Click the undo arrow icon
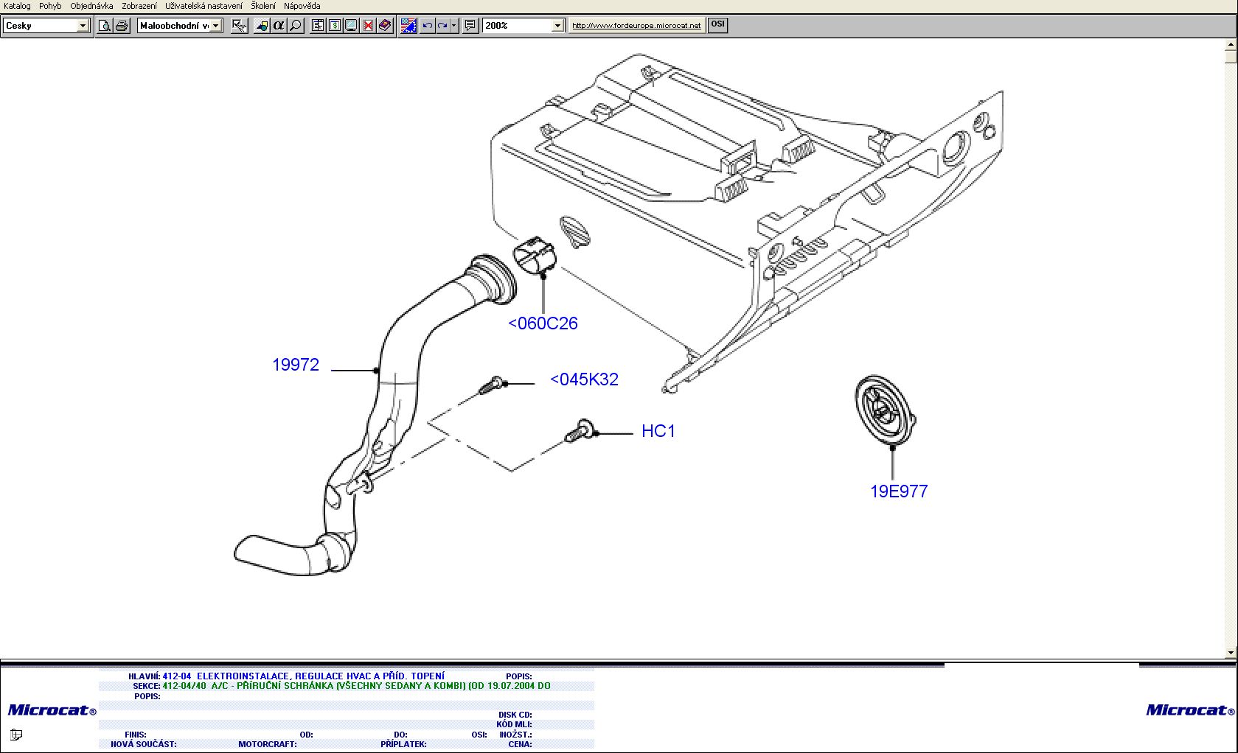1238x753 pixels. pos(428,26)
